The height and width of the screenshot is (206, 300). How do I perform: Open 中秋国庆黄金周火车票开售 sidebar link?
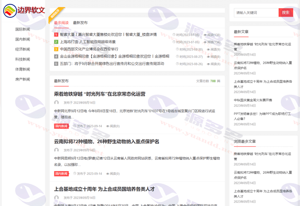coord(253,100)
